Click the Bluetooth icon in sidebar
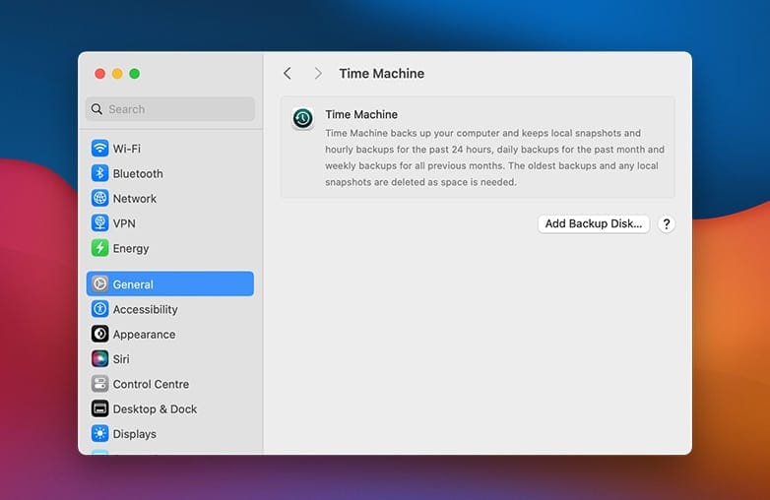Screen dimensions: 770x500 [x=99, y=173]
